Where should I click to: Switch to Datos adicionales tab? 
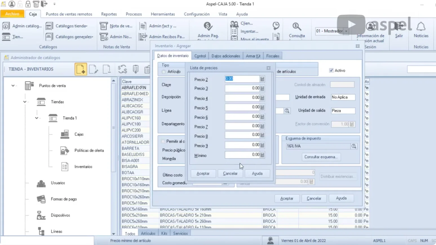(x=226, y=56)
